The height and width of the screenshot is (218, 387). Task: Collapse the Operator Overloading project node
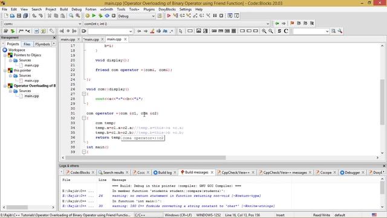(x=5, y=86)
